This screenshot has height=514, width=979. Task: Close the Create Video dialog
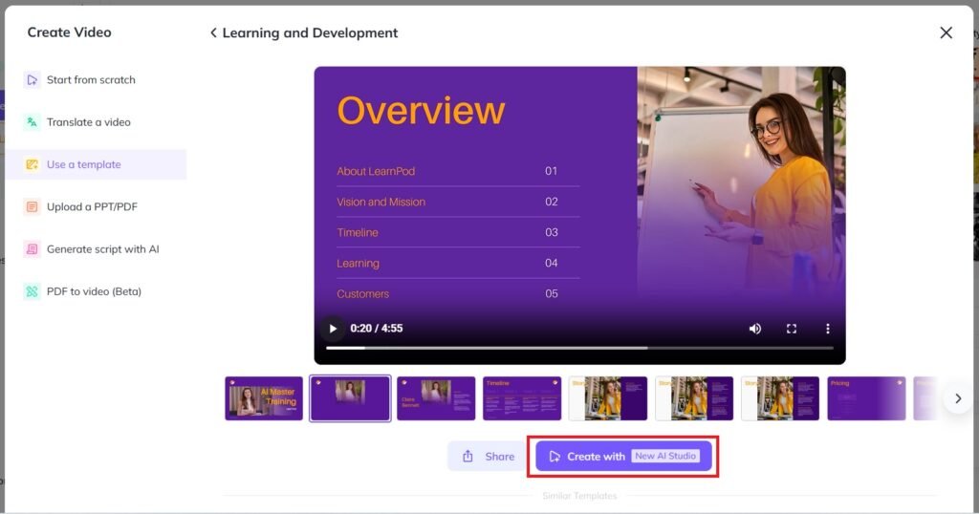(946, 32)
